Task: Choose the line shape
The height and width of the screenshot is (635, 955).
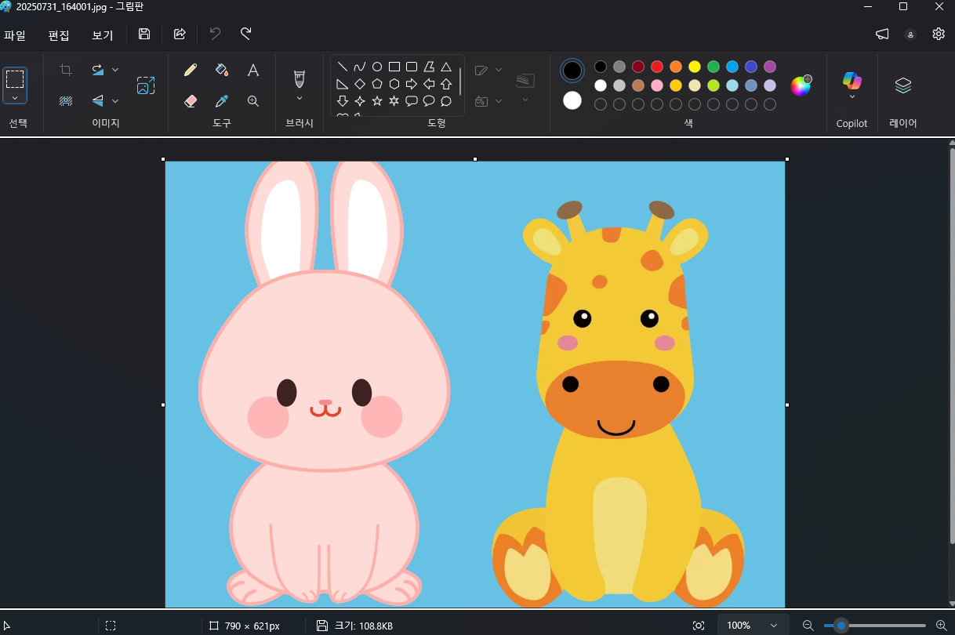Action: click(343, 67)
